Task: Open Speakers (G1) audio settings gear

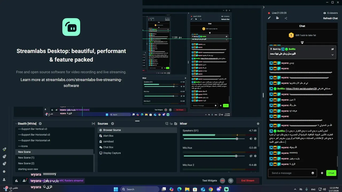Action: pos(255,139)
